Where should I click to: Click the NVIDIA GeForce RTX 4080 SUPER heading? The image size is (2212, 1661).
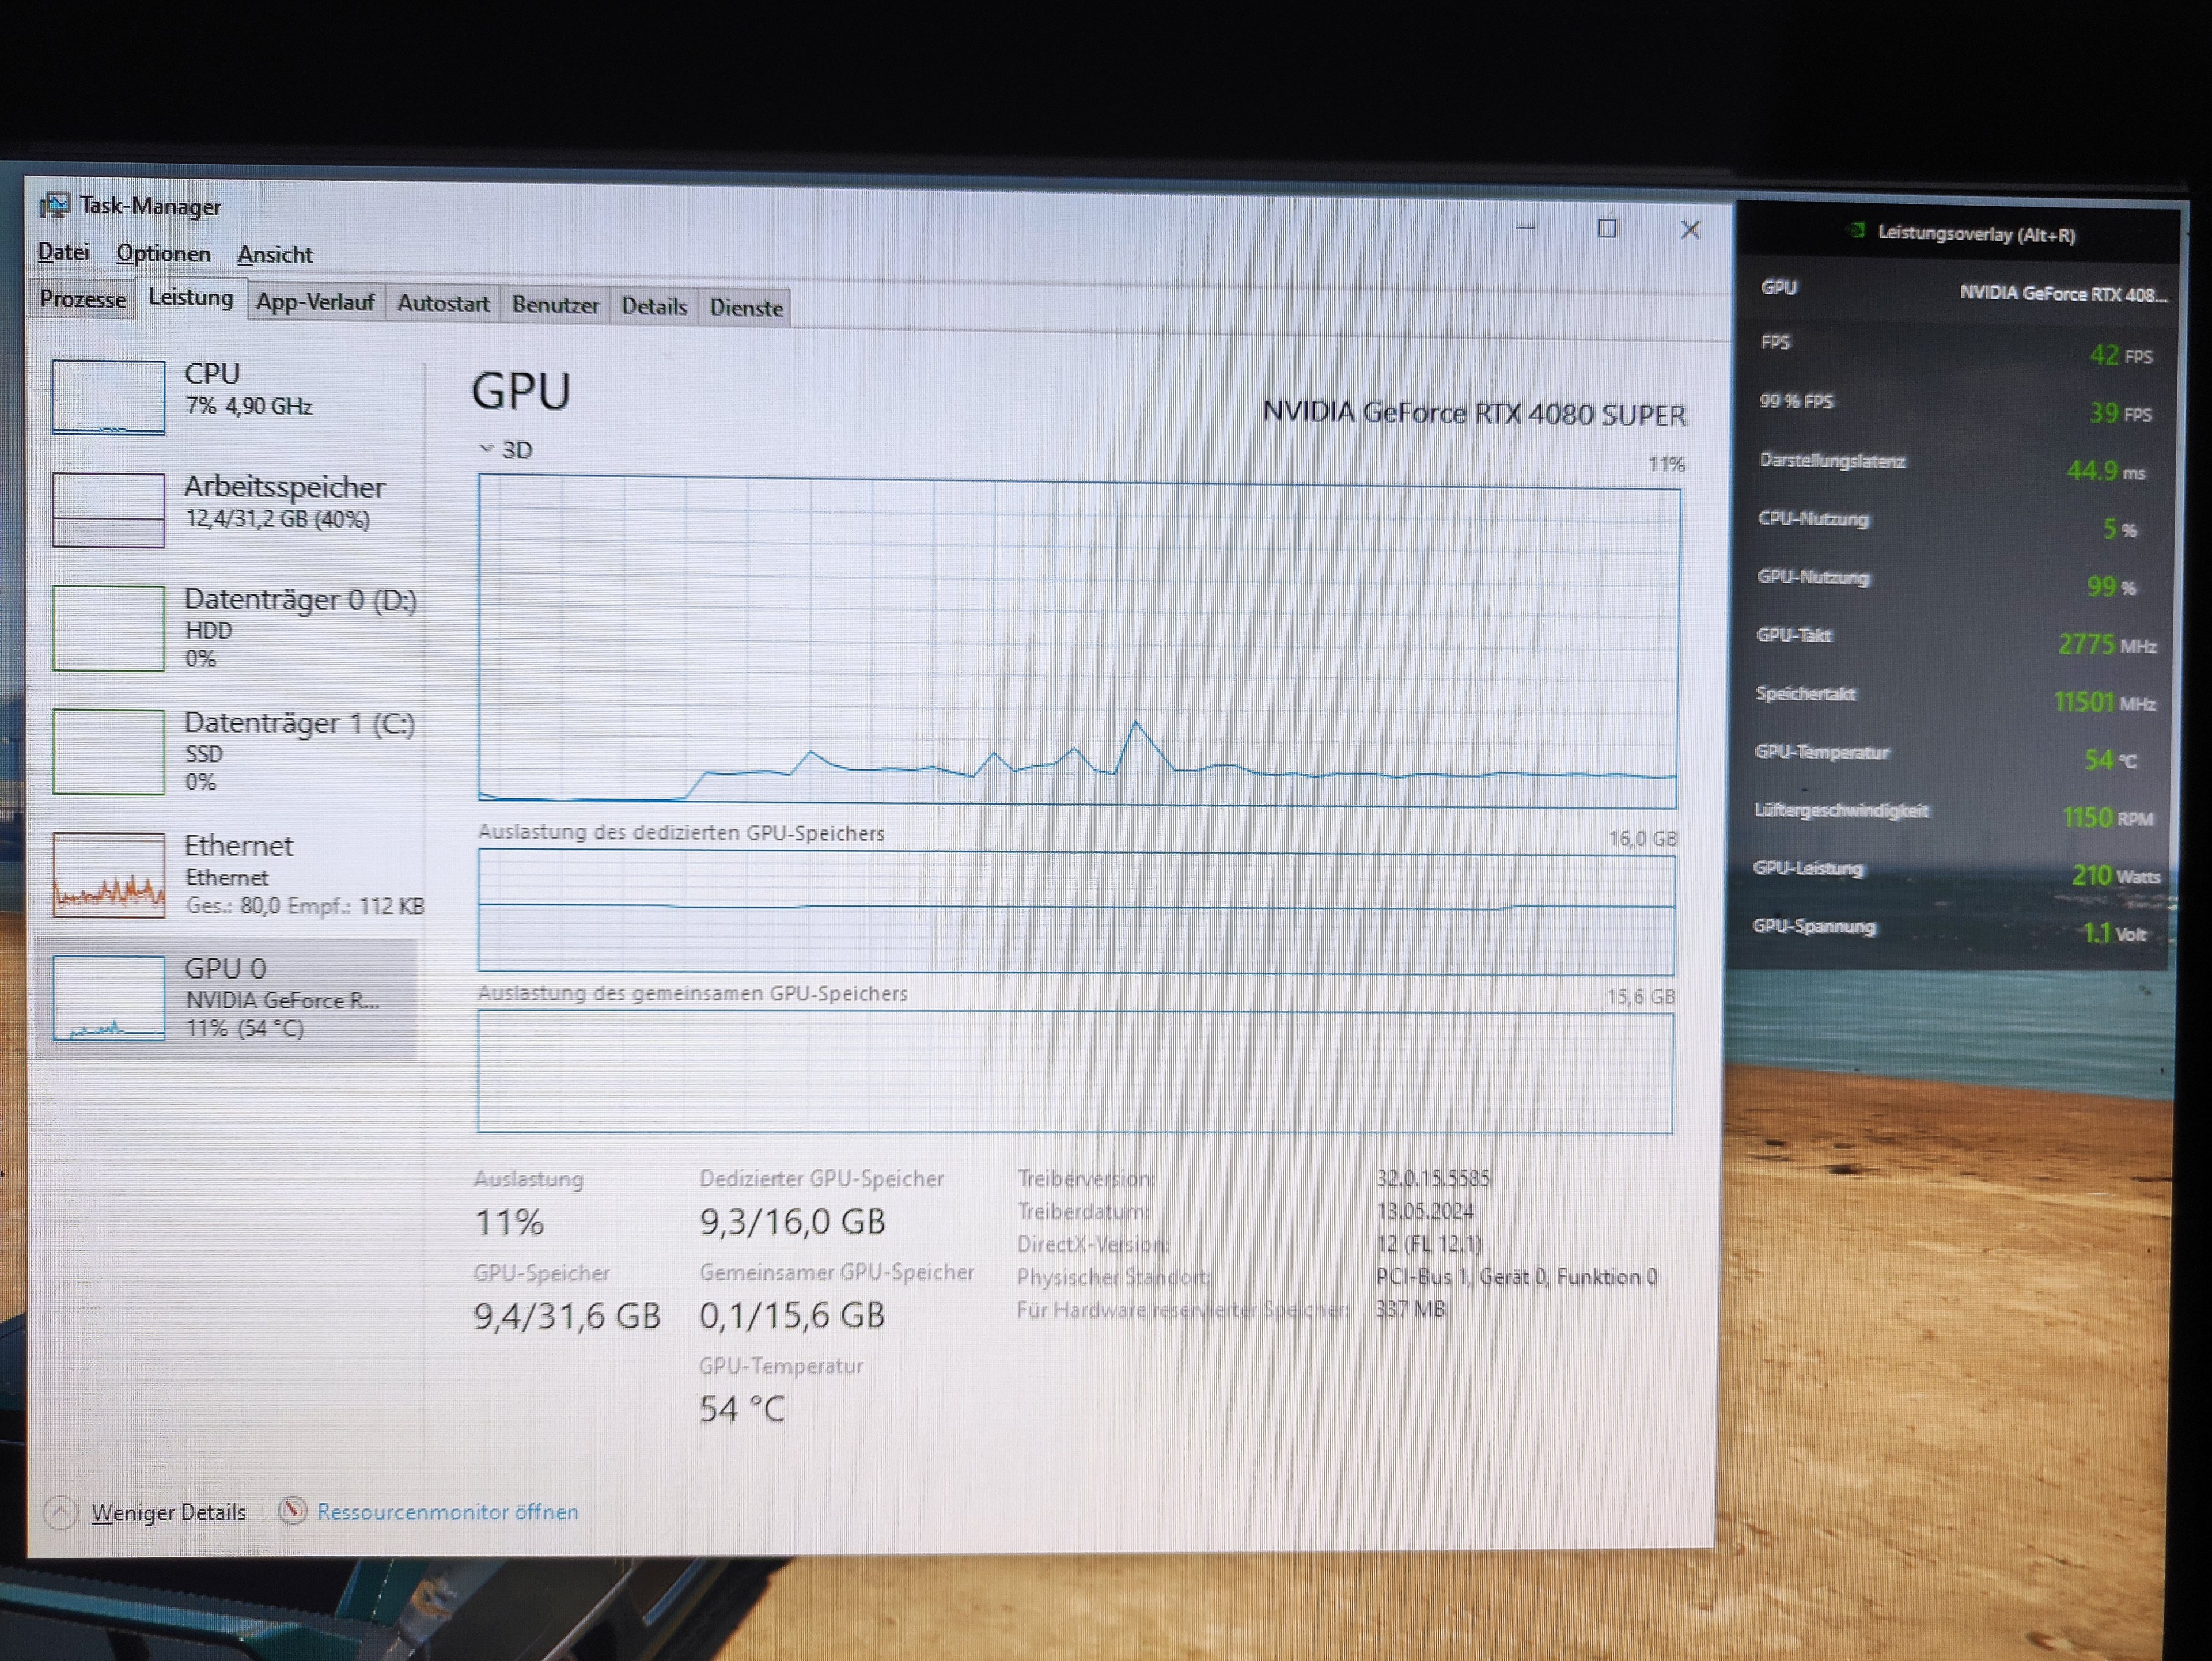click(x=1473, y=413)
